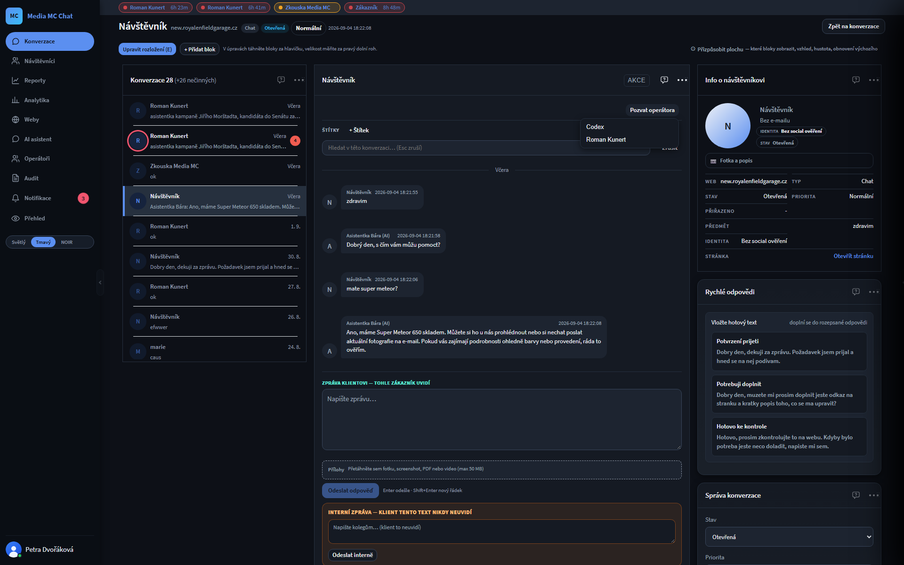Click Odeslat odpověď button
Screen dimensions: 904x565
click(x=350, y=491)
